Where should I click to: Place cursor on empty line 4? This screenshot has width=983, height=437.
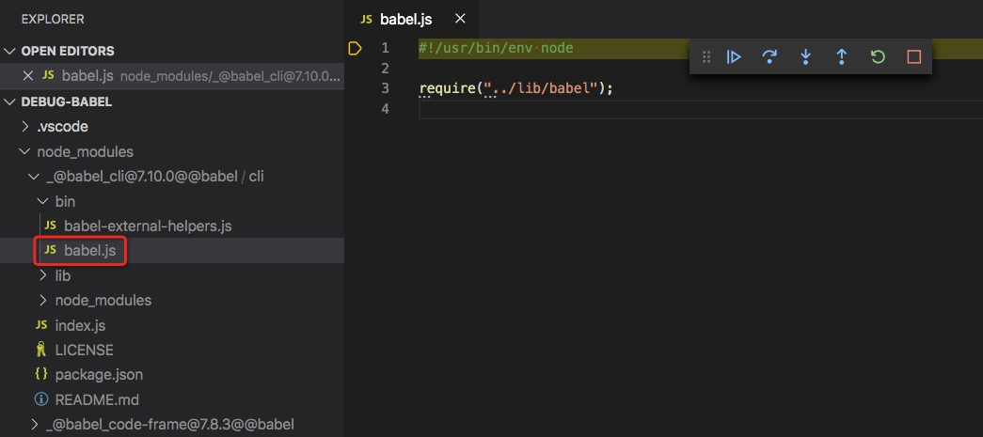(700, 109)
